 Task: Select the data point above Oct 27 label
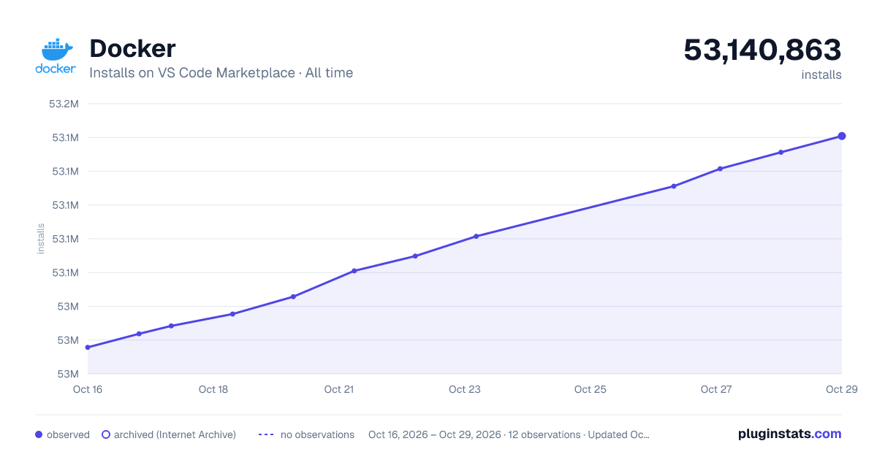pos(720,169)
